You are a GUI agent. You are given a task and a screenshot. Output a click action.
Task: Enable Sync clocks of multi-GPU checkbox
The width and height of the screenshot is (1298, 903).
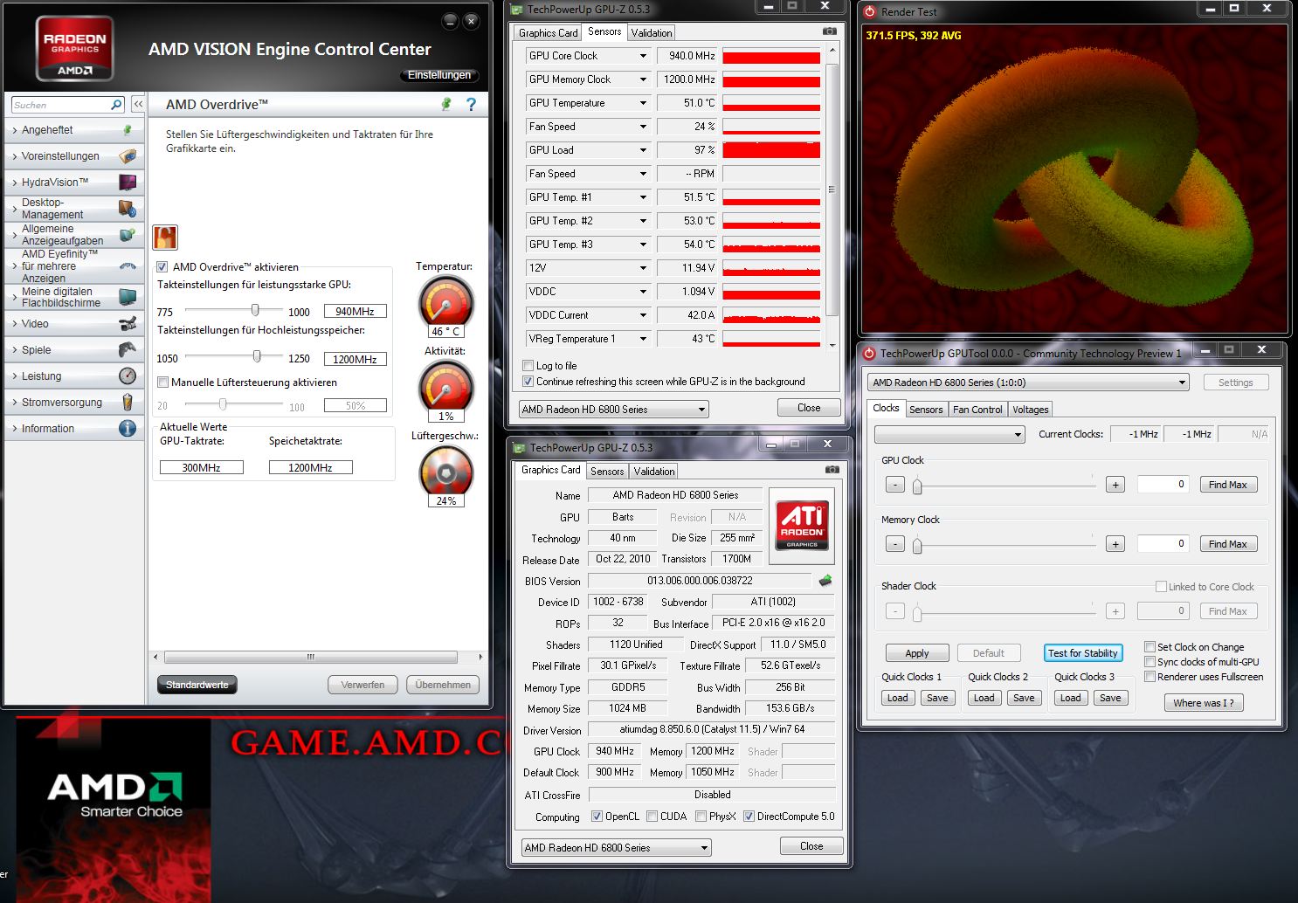(x=1150, y=662)
